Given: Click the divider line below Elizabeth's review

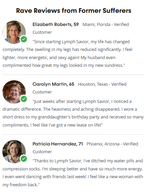Looking at the screenshot, I should click(74, 75).
